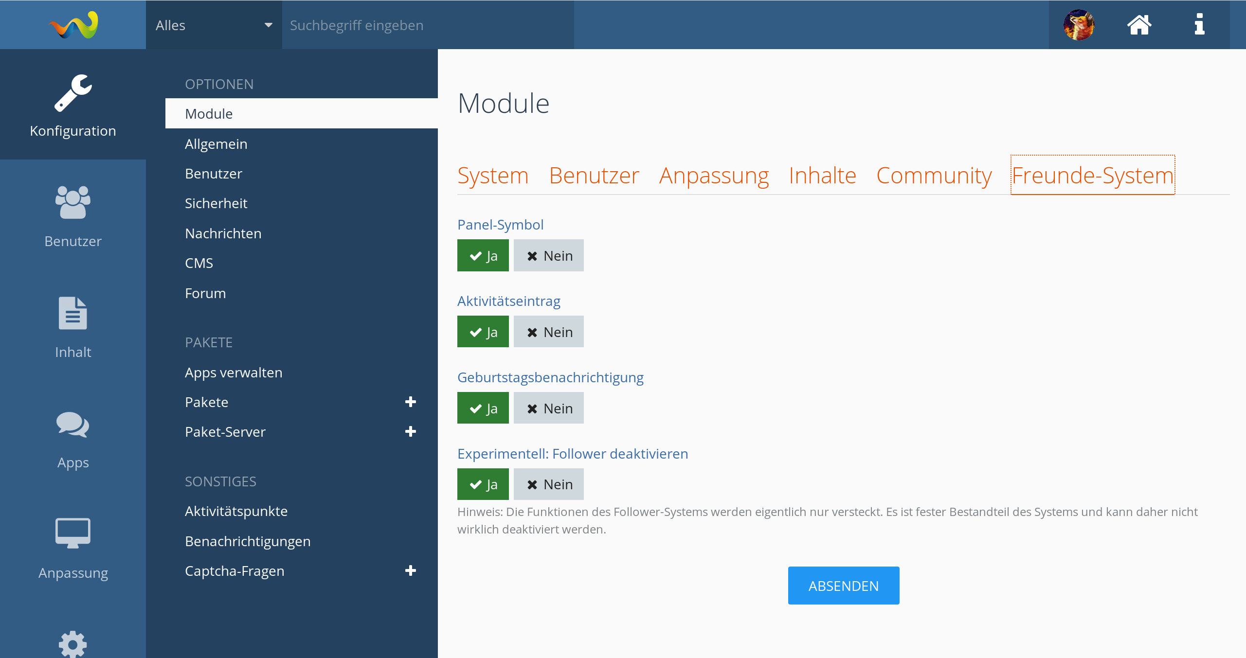Open the Benutzer users icon section

coord(73,203)
